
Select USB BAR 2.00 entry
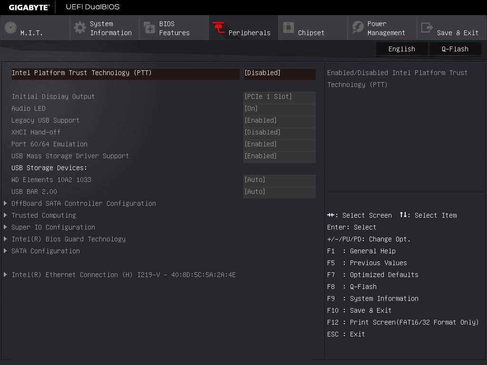34,192
